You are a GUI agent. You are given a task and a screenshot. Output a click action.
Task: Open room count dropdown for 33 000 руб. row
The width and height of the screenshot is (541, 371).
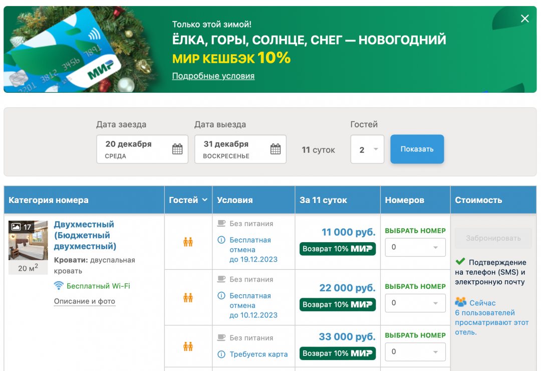tap(415, 351)
